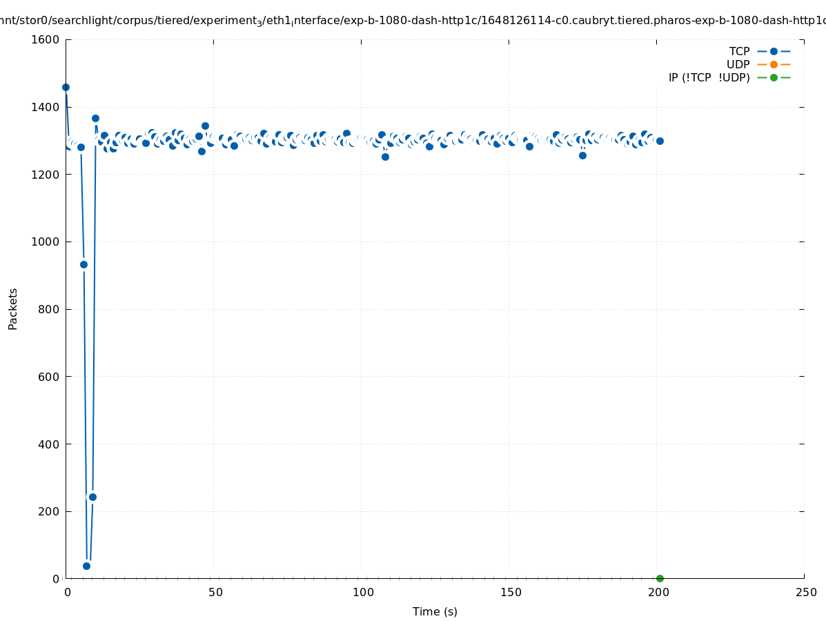This screenshot has height=621, width=826.
Task: Toggle the TCP series via its legend label
Action: pos(739,51)
